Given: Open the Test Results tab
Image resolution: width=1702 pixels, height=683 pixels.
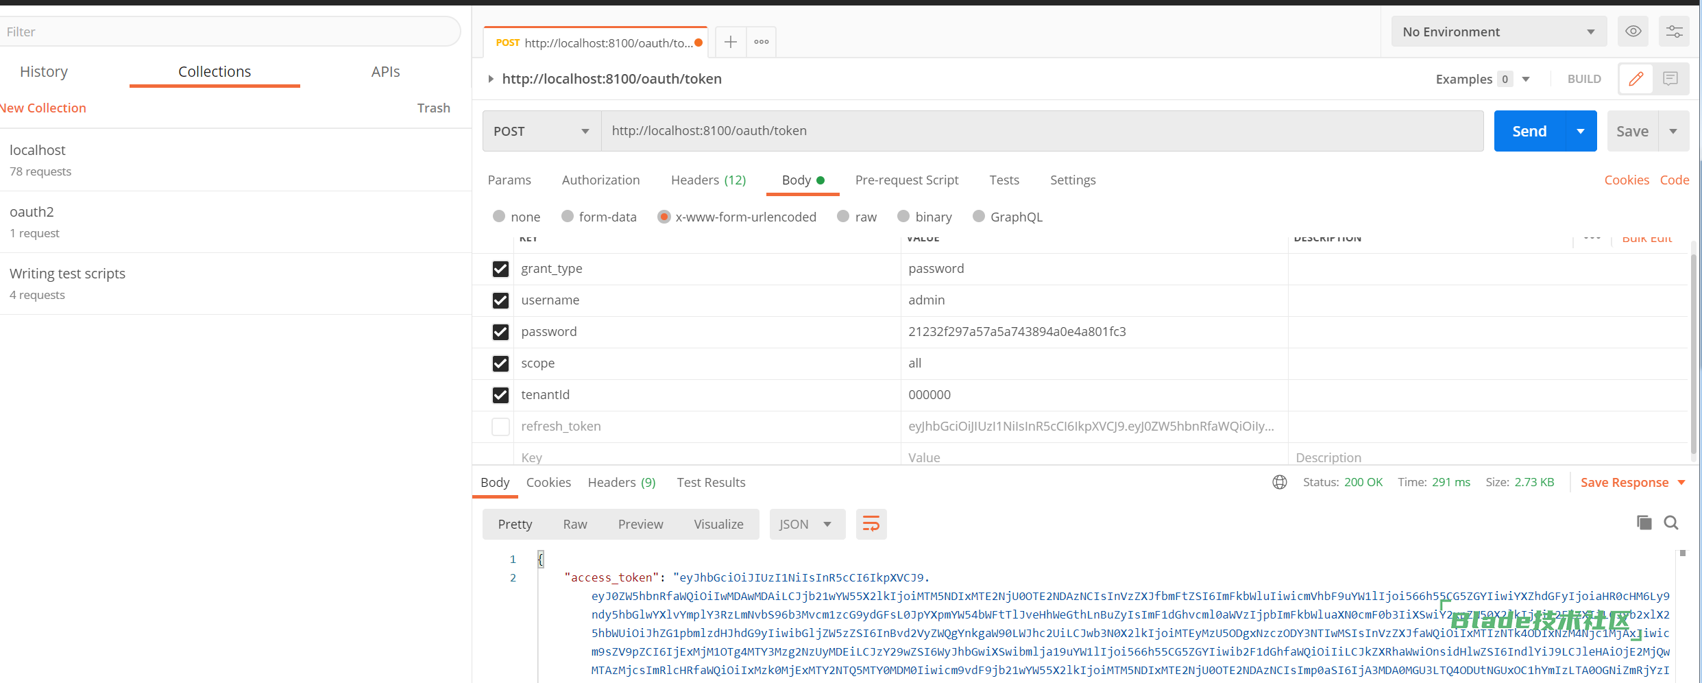Looking at the screenshot, I should tap(711, 482).
